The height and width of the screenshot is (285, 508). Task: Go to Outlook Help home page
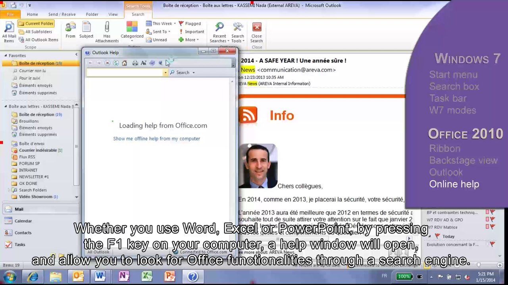tap(124, 63)
